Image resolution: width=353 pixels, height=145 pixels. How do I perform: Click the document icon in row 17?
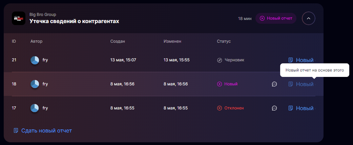(291, 108)
